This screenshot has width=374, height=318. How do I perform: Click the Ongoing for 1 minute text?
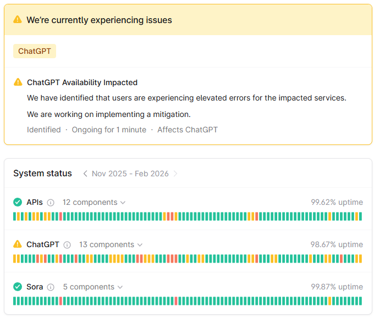point(109,130)
